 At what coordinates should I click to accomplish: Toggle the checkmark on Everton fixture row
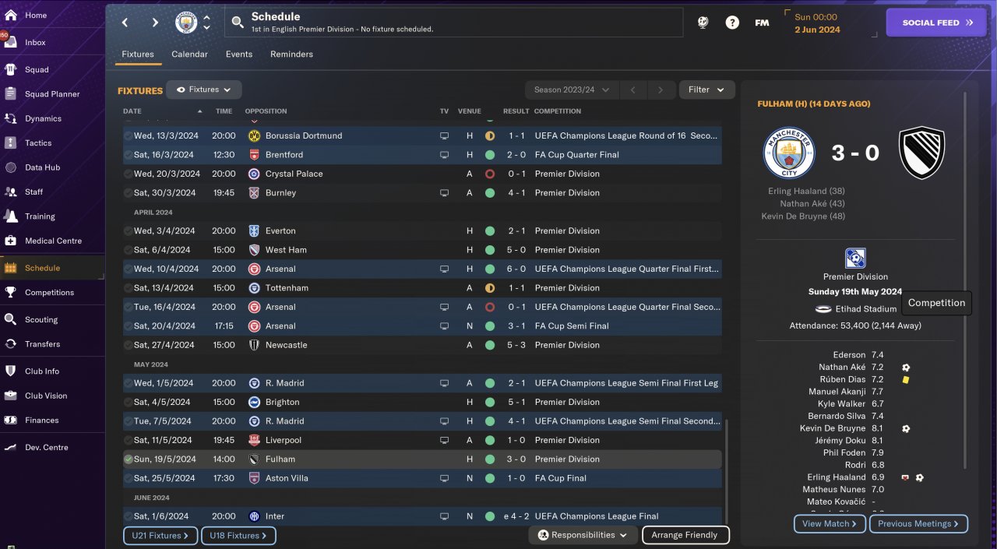129,231
